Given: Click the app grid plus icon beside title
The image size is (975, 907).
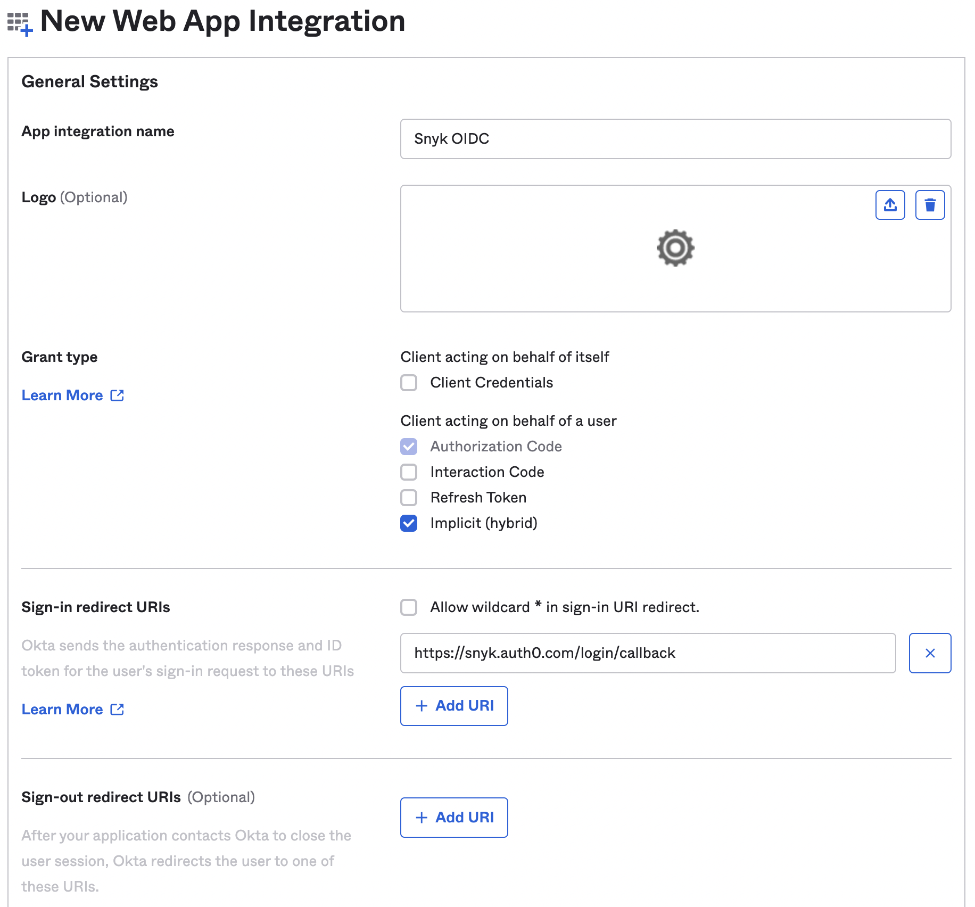Looking at the screenshot, I should tap(20, 23).
